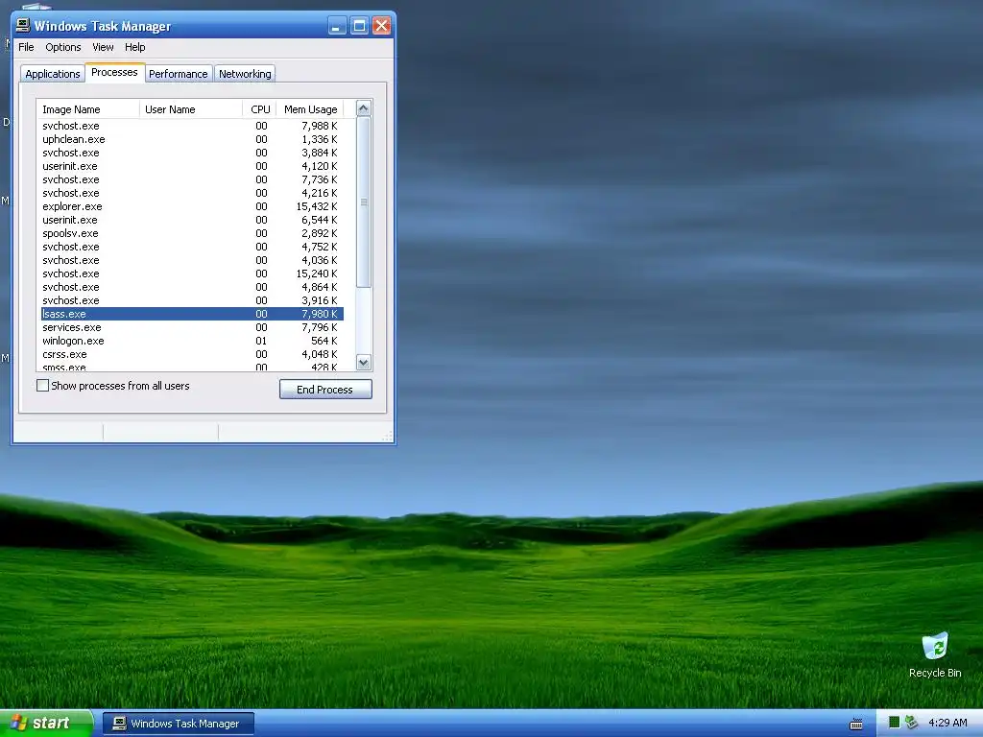The width and height of the screenshot is (983, 737).
Task: Click the End Process button
Action: 325,390
